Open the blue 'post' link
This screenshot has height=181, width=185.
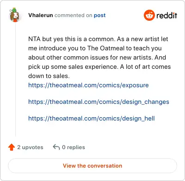100,15
